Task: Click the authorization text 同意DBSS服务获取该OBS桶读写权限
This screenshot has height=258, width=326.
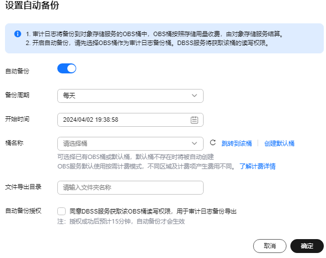Action: [120, 211]
